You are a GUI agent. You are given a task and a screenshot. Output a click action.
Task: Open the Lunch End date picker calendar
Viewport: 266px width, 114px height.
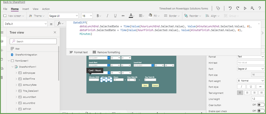[x=153, y=65]
